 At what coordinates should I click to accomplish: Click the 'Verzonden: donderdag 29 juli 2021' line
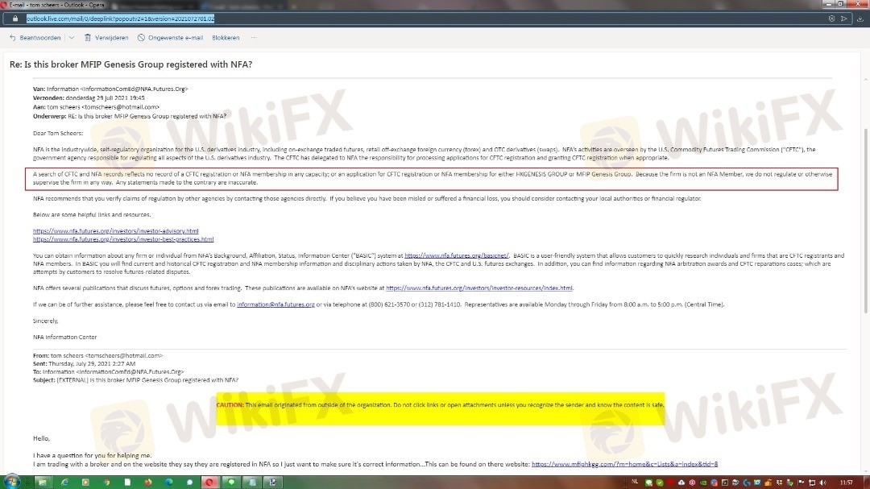click(x=89, y=97)
